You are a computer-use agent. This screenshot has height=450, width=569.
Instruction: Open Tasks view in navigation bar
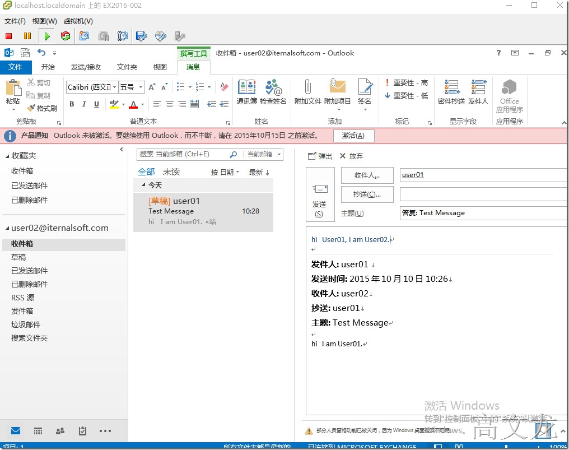(x=83, y=431)
